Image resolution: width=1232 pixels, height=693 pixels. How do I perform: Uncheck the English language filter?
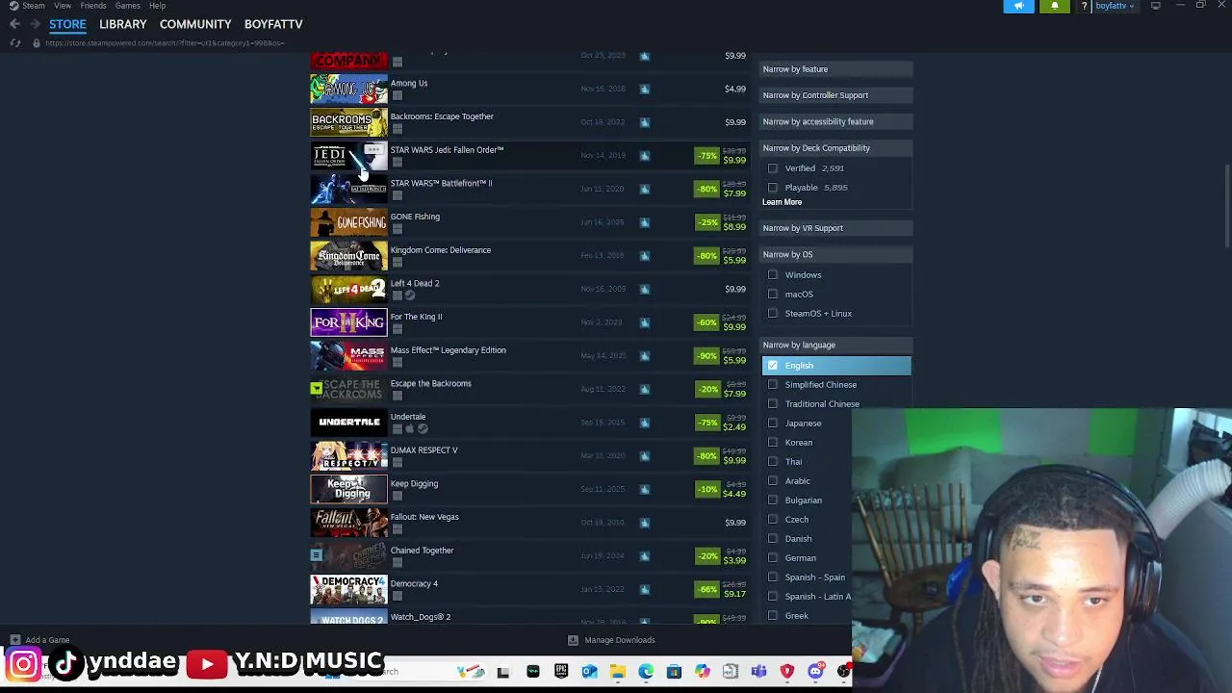[x=772, y=366]
